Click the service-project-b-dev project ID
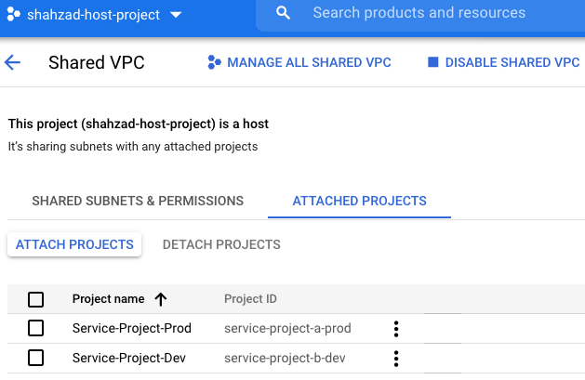This screenshot has height=380, width=585. click(x=285, y=358)
